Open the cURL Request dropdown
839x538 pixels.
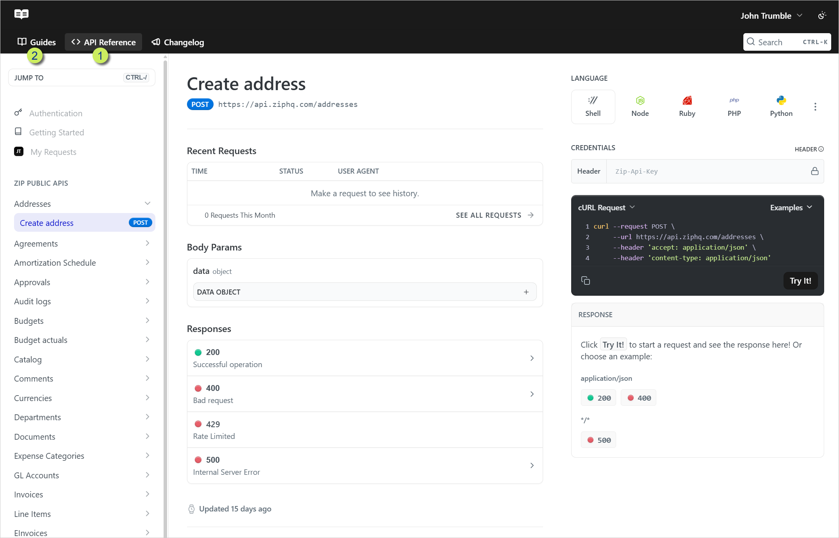(x=606, y=208)
